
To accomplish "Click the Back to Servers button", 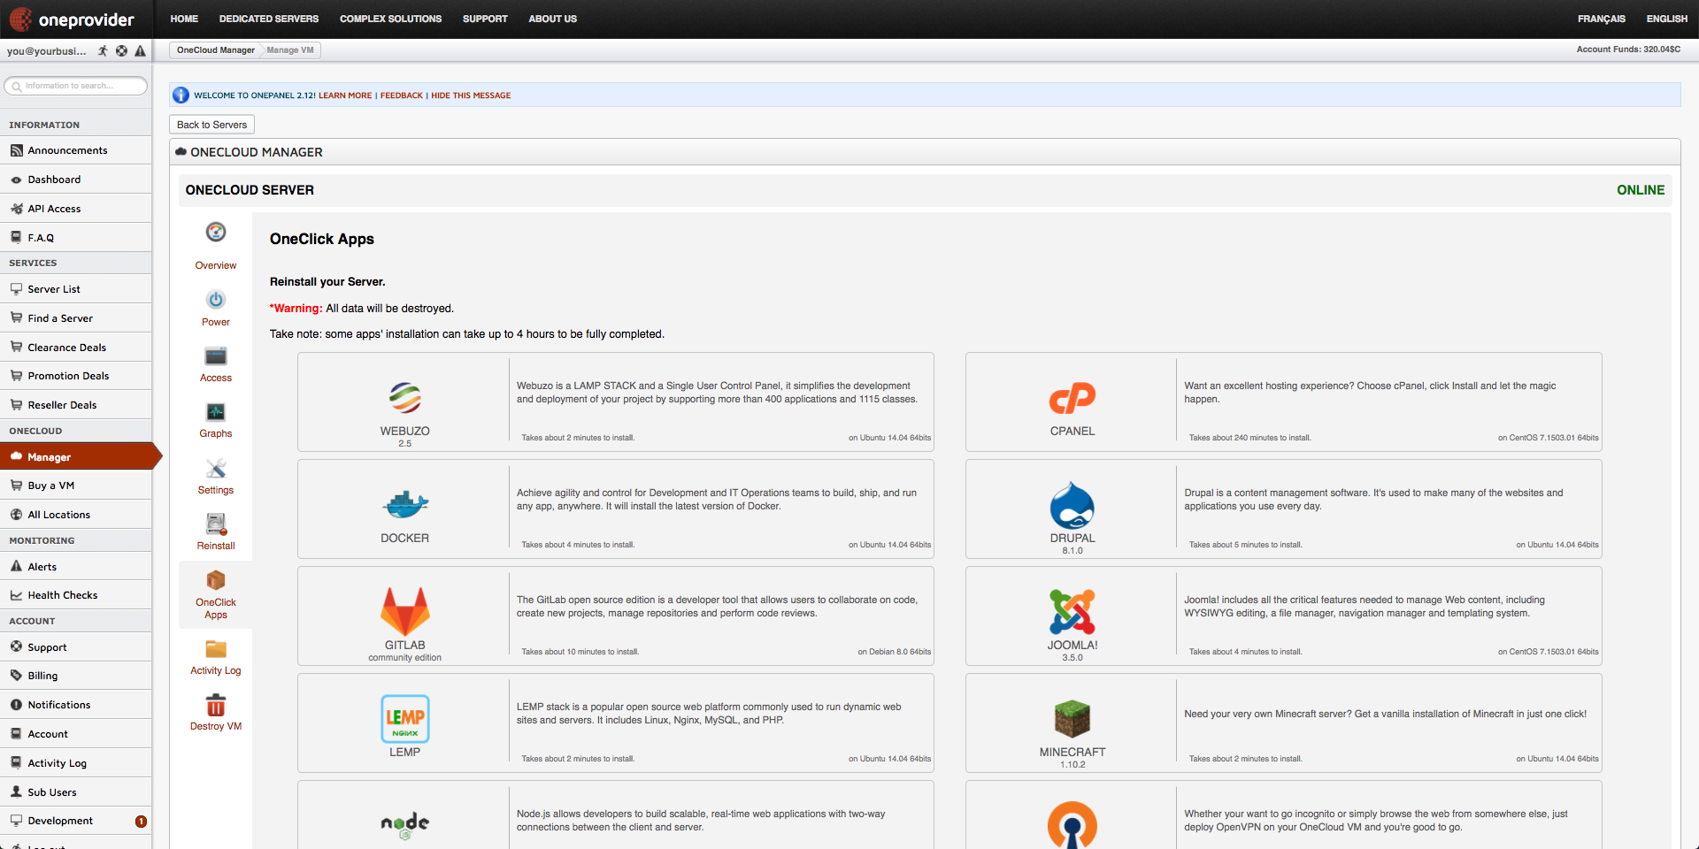I will (211, 125).
